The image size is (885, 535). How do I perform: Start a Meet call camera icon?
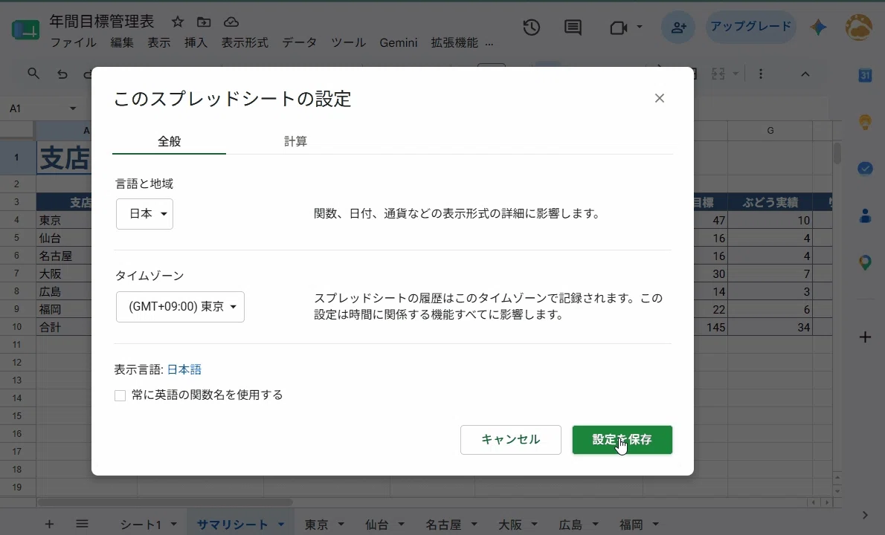[x=619, y=27]
